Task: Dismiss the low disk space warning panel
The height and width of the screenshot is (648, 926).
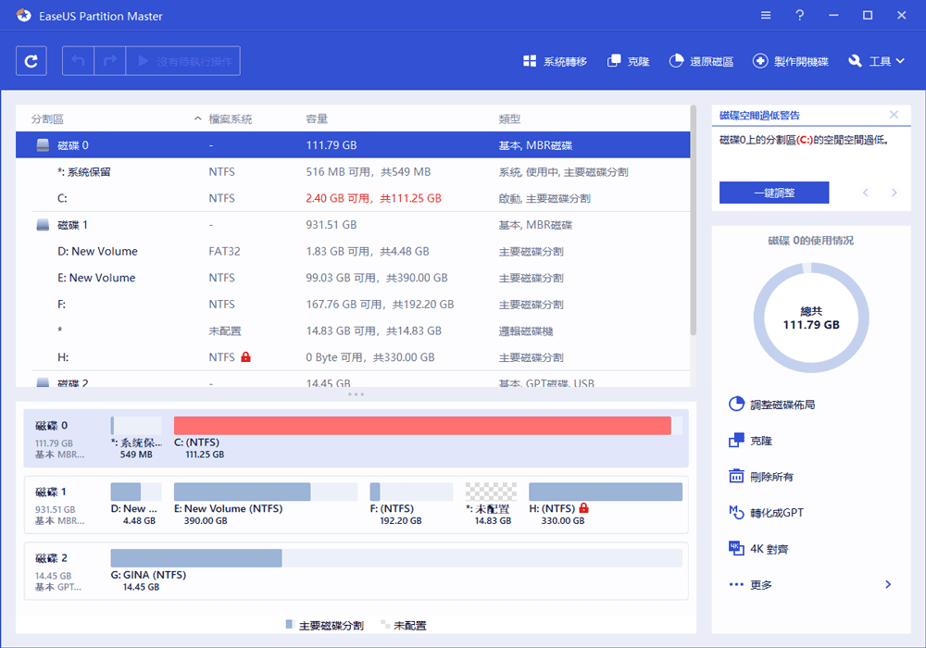Action: [x=893, y=114]
